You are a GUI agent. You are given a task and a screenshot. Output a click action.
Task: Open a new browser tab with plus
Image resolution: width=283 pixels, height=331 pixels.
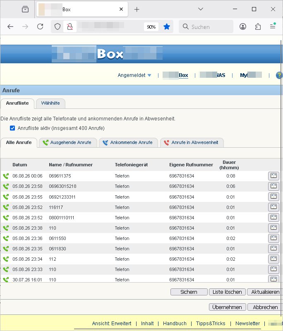[137, 9]
